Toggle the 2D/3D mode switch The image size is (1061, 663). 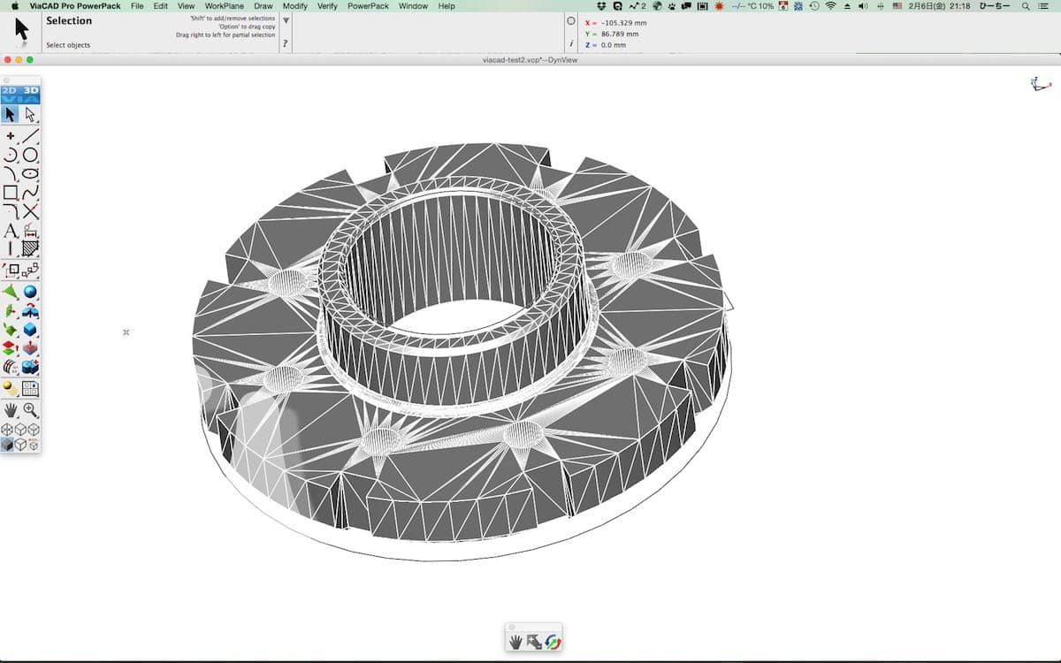[x=20, y=93]
